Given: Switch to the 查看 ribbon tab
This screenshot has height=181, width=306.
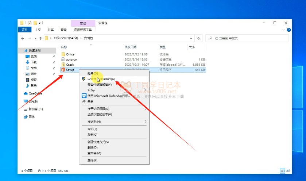Looking at the screenshot, I should click(63, 30).
